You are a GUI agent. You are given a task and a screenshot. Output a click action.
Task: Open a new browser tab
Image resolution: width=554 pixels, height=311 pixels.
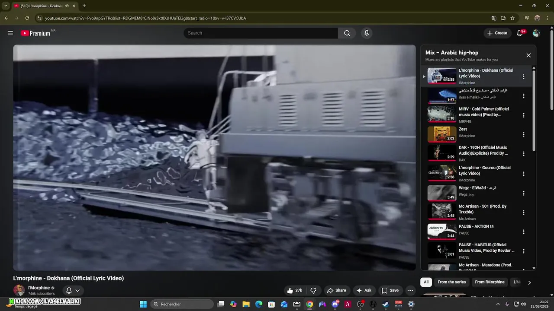(x=84, y=6)
